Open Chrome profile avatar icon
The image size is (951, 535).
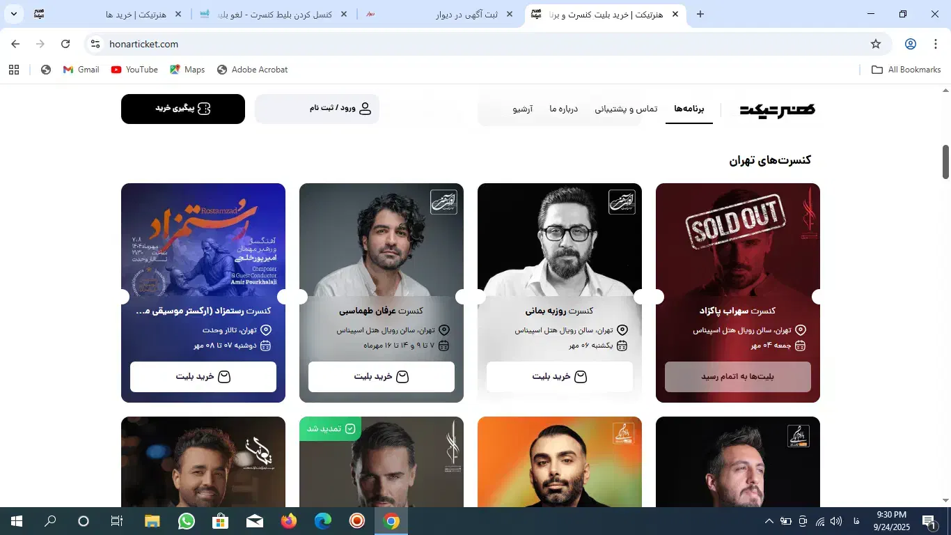coord(910,44)
